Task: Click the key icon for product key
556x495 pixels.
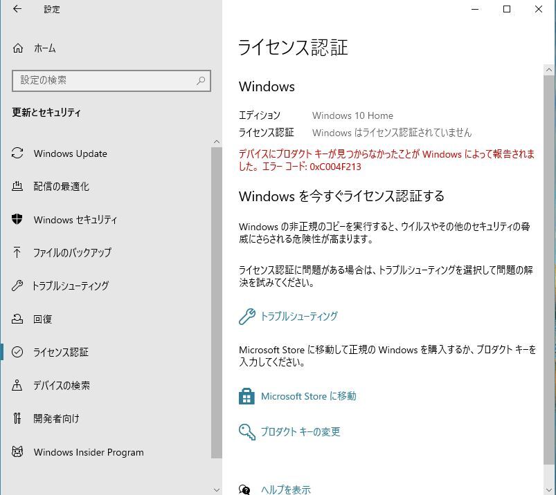Action: 246,431
